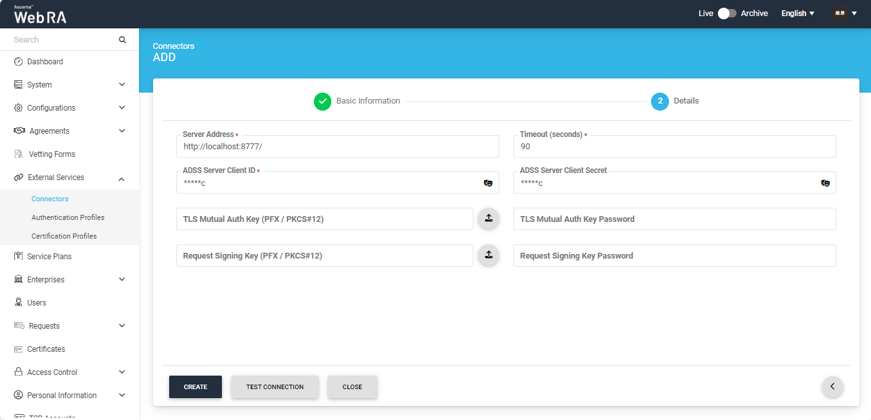Reveal the ADSS Server Client ID value
871x420 pixels.
coord(488,183)
